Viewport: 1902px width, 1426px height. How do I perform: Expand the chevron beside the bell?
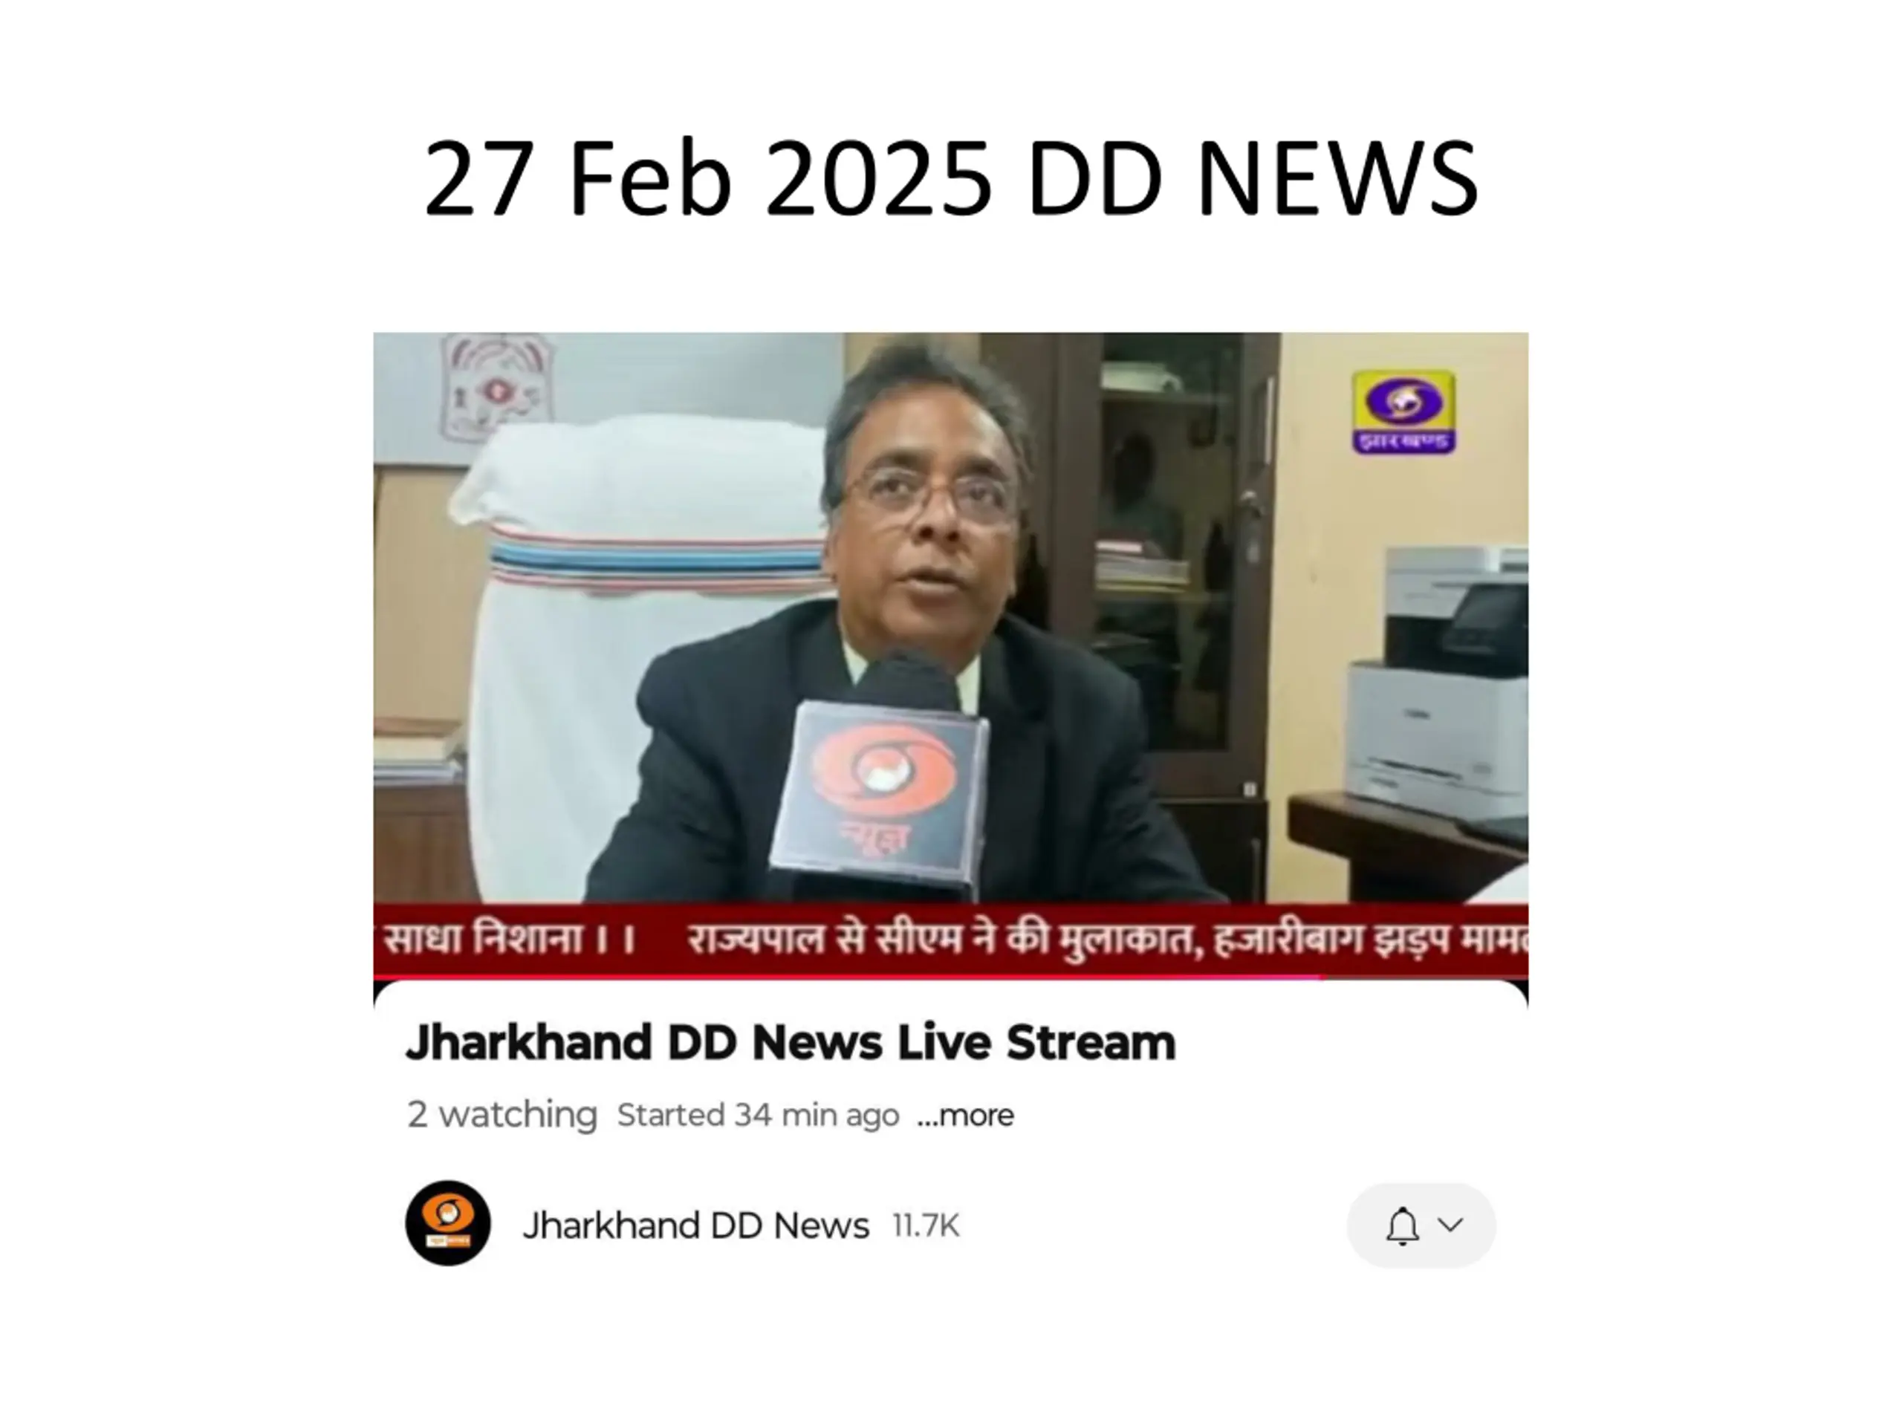(x=1450, y=1224)
